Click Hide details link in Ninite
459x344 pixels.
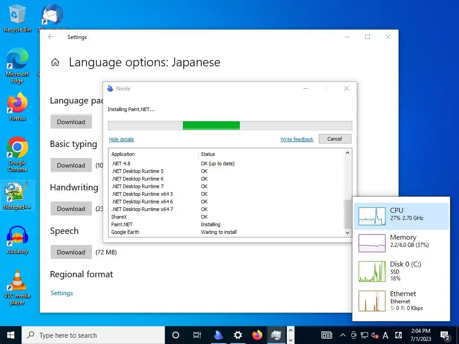tap(121, 140)
